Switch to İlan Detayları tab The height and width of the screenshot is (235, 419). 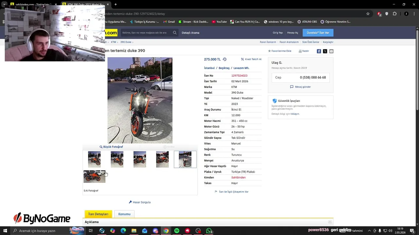click(98, 214)
